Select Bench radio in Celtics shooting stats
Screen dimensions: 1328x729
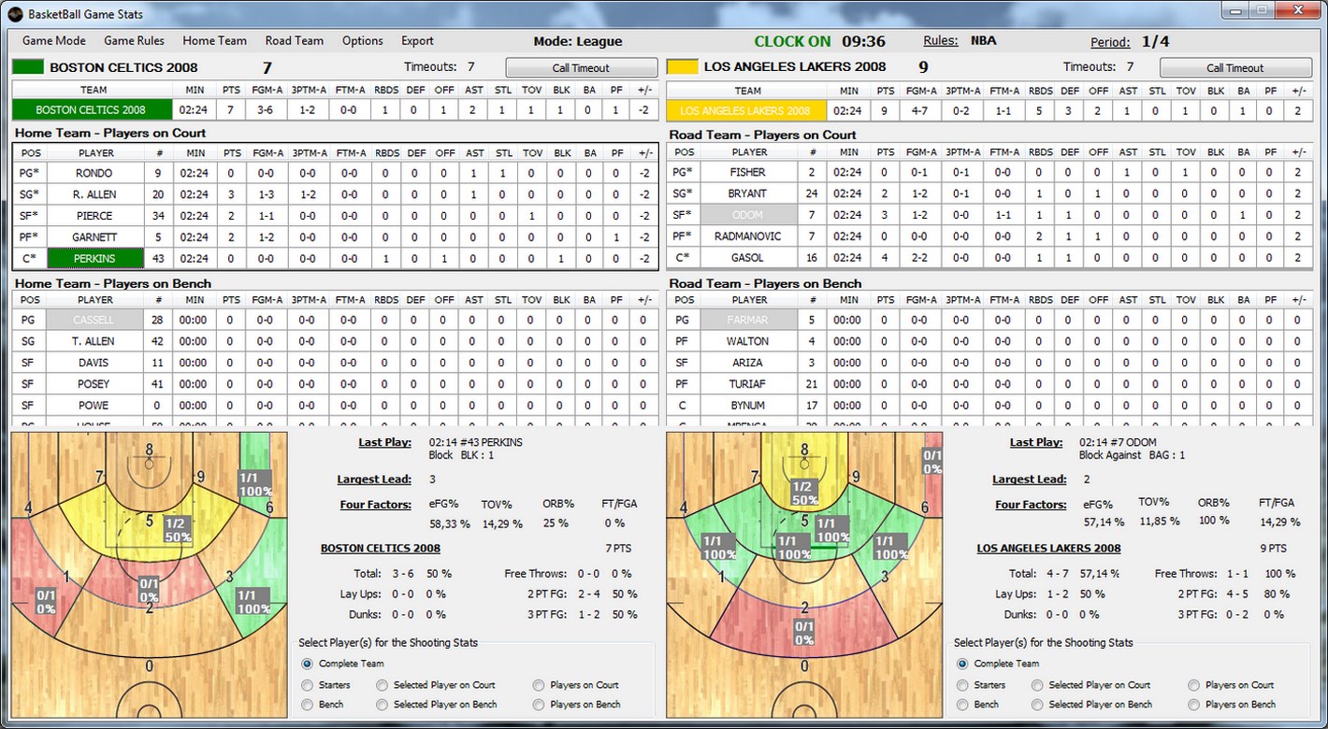pyautogui.click(x=308, y=705)
